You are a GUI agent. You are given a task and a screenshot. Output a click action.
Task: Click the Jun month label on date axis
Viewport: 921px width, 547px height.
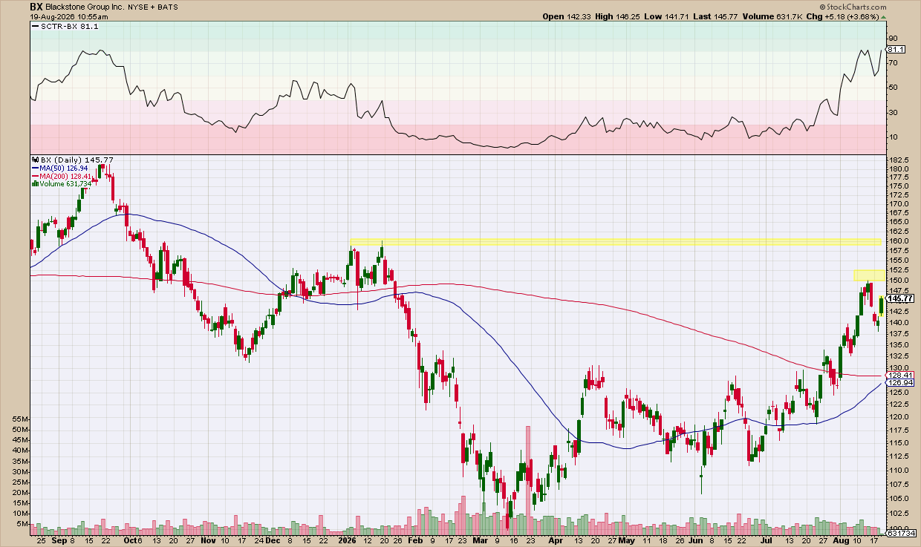[697, 542]
